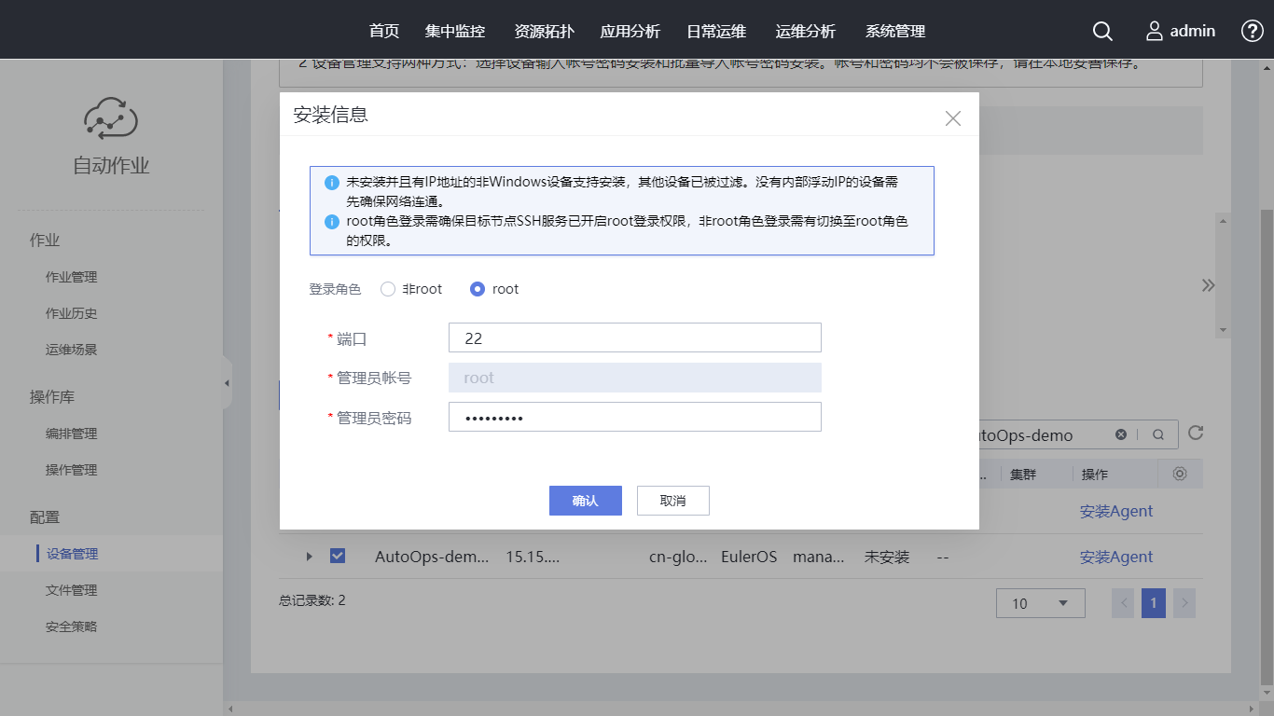Viewport: 1274px width, 716px height.
Task: Select the 非root login role option
Action: click(388, 289)
